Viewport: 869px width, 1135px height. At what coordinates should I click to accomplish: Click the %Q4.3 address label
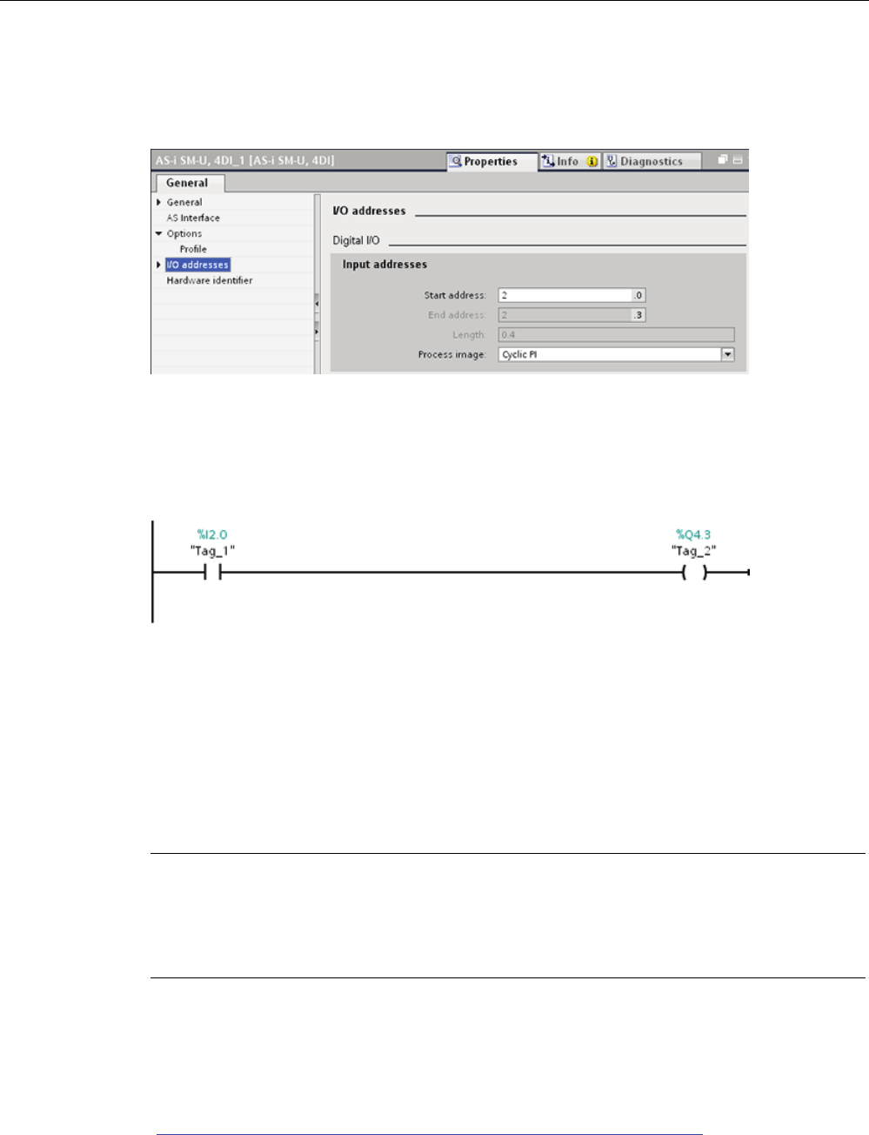click(x=693, y=534)
